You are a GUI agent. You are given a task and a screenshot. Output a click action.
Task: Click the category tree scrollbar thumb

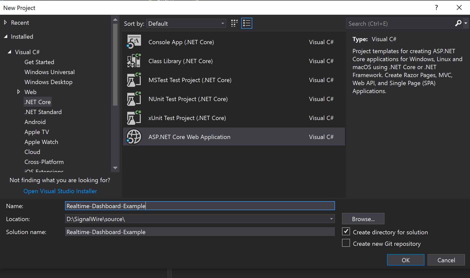115,65
